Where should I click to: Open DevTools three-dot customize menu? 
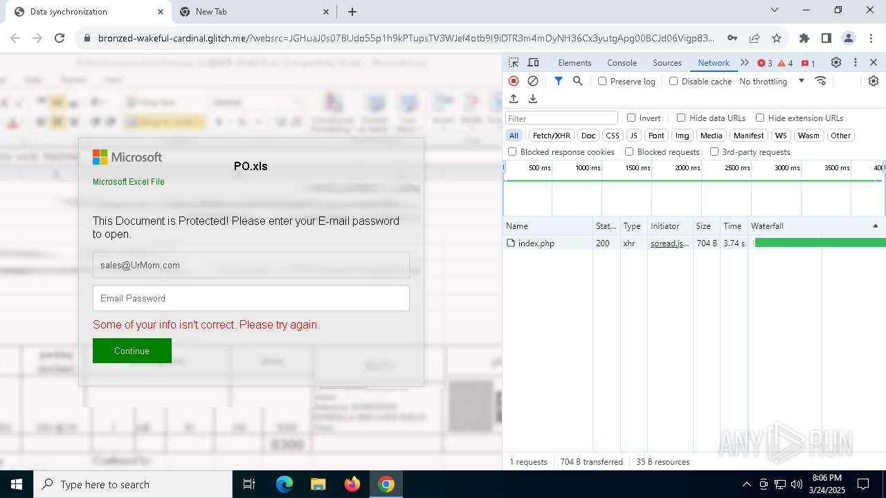(856, 62)
